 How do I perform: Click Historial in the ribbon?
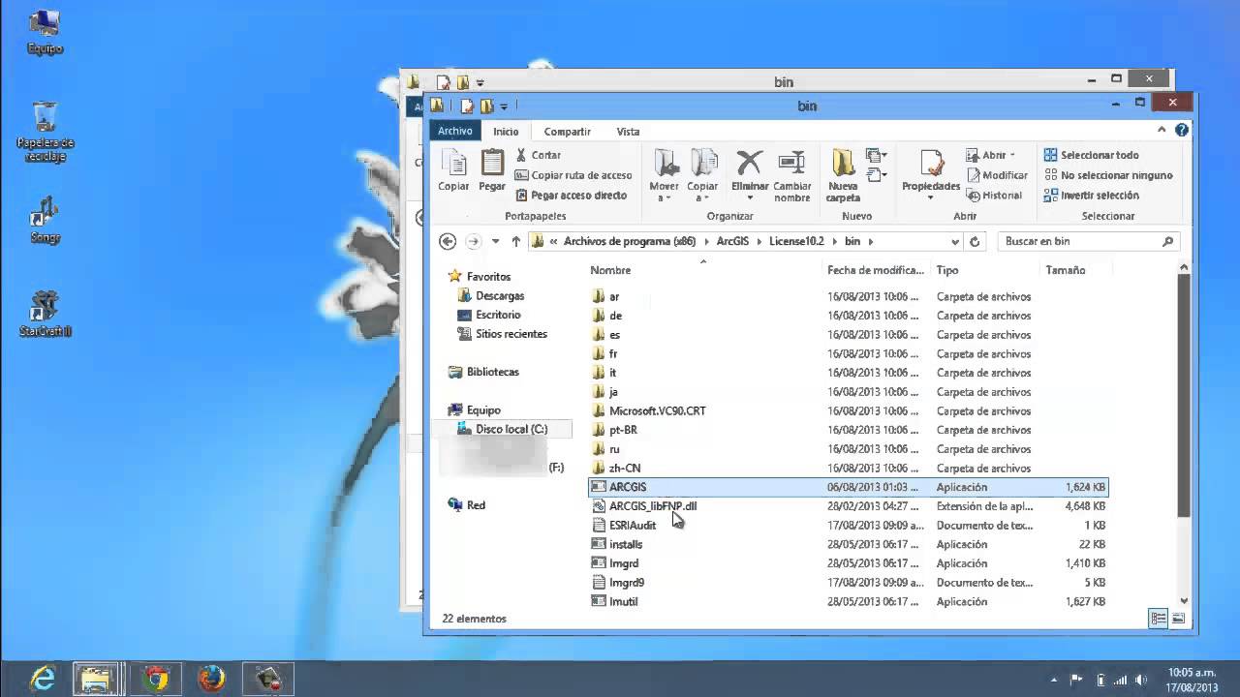[x=994, y=195]
